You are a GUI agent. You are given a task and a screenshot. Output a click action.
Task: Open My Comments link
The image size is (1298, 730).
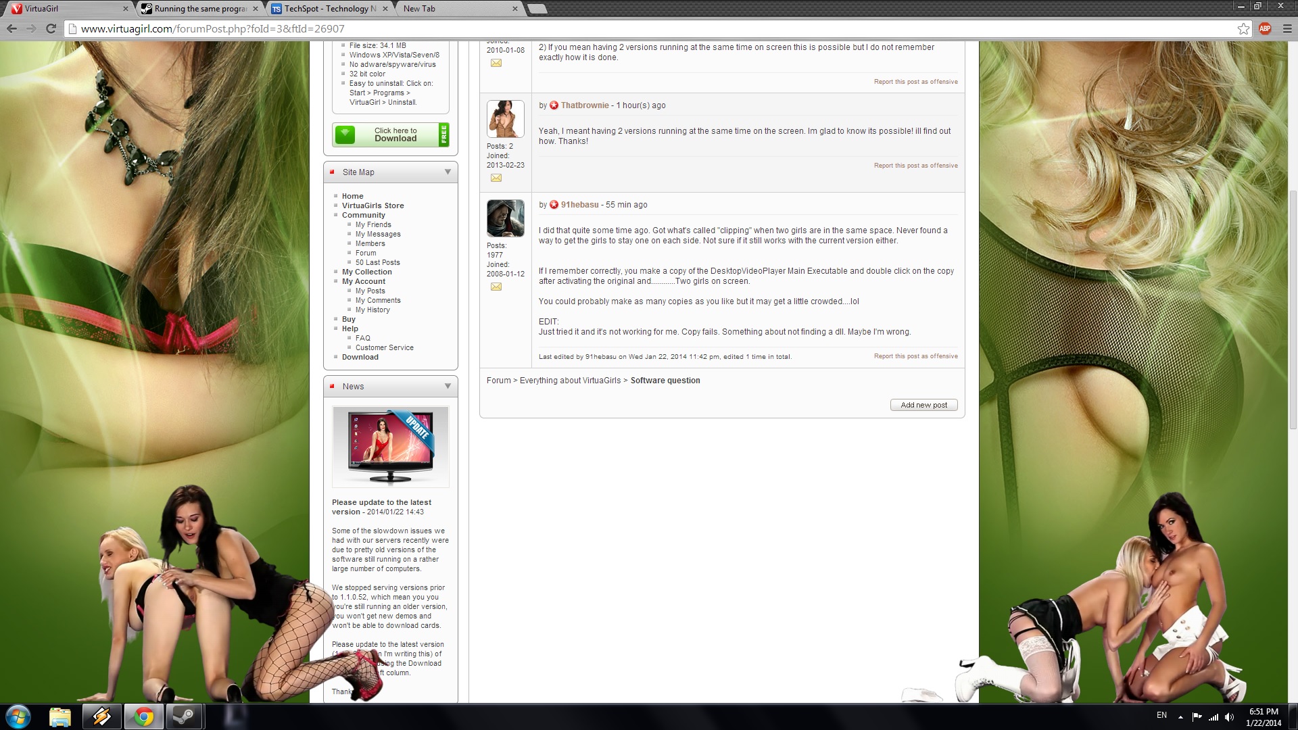(378, 300)
